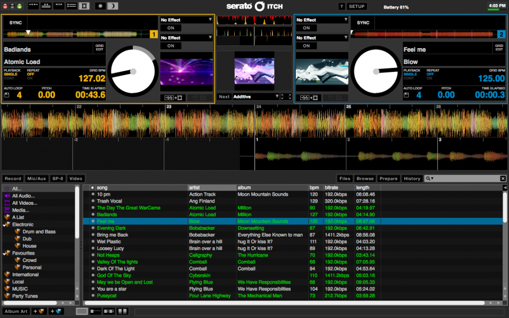This screenshot has height=318, width=509.
Task: Click the deck 2 blue number badge
Action: pyautogui.click(x=501, y=34)
